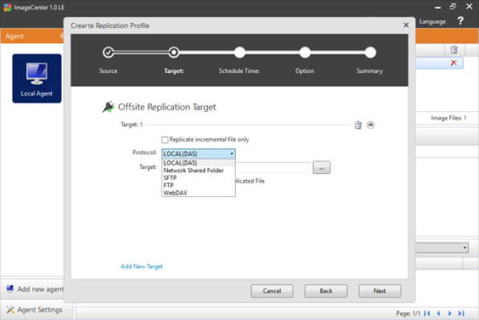Go Back to the Source step
Image resolution: width=479 pixels, height=320 pixels.
[326, 291]
